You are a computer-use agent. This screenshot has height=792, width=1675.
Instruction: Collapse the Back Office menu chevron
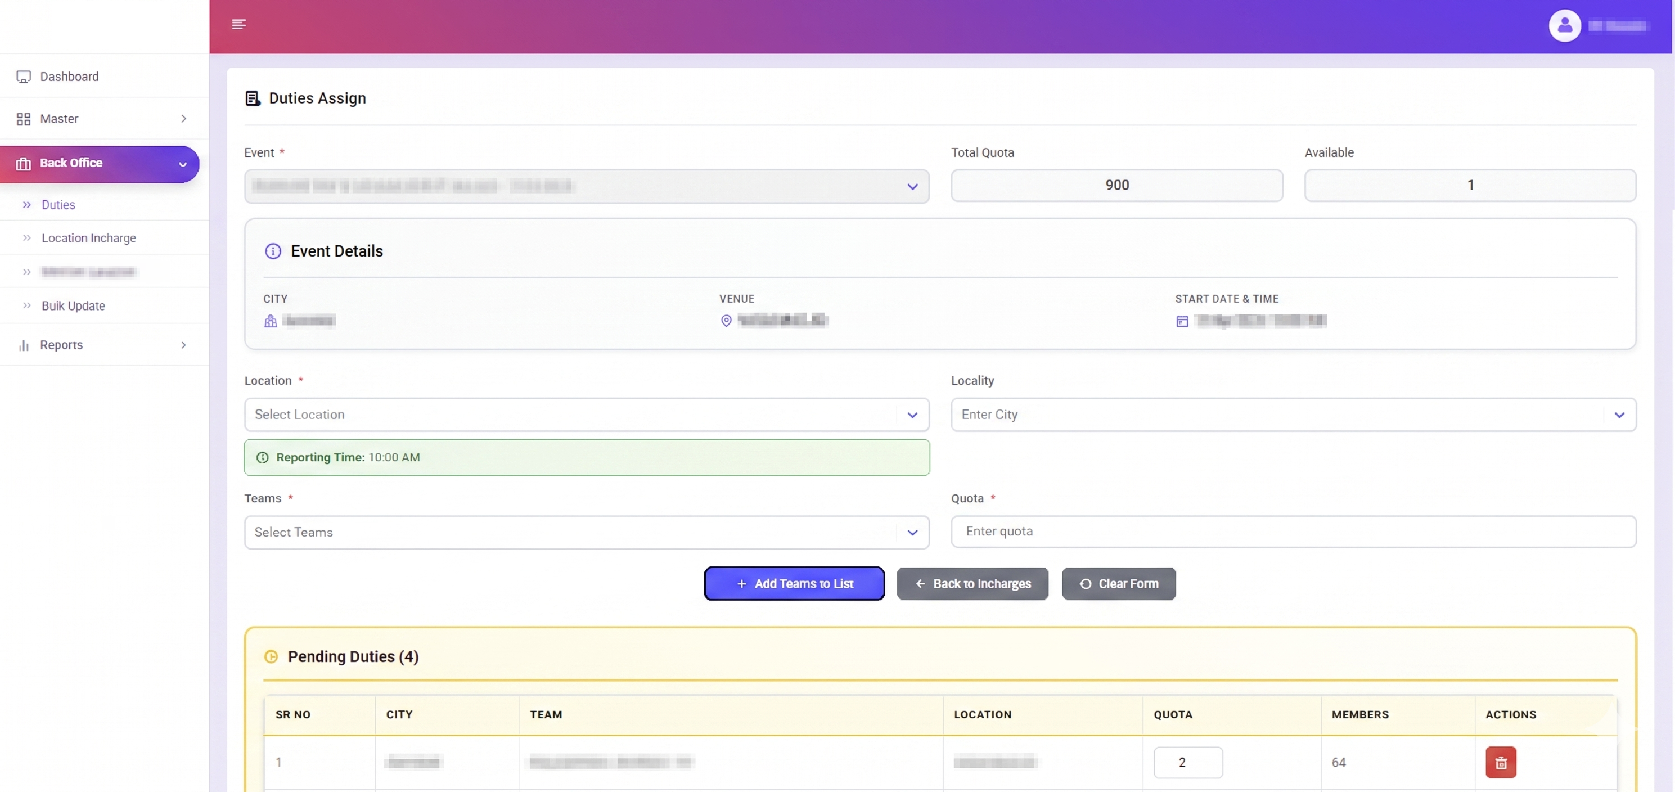tap(183, 164)
